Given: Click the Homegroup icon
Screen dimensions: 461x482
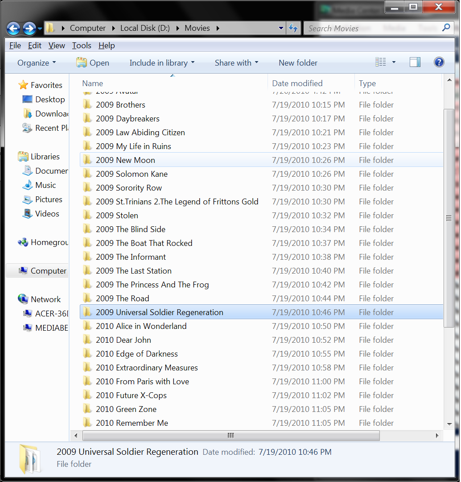Looking at the screenshot, I should point(23,242).
